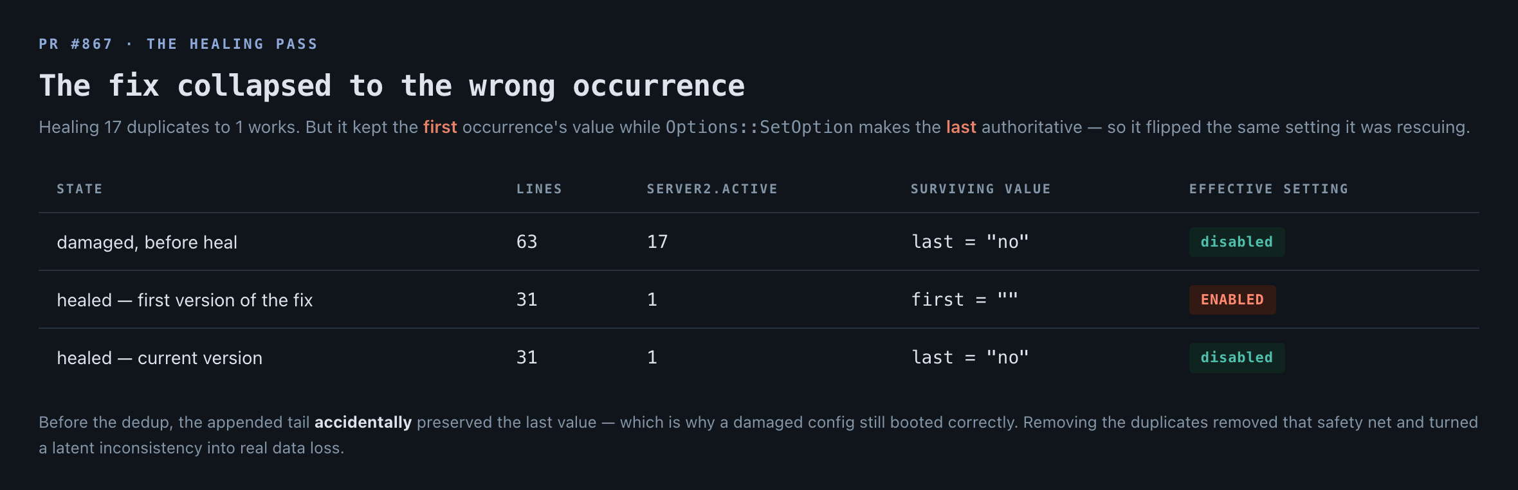
Task: Click the bold word 'accidentally' in footnote
Action: coord(363,423)
